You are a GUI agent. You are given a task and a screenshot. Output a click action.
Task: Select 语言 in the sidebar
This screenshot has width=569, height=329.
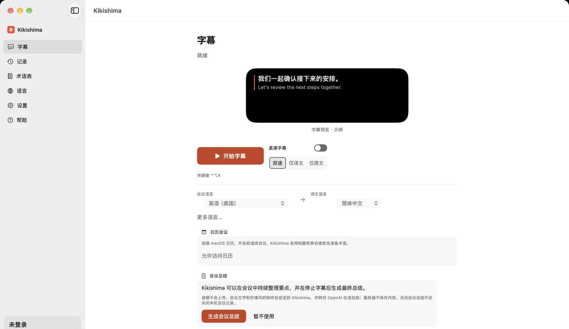point(43,91)
